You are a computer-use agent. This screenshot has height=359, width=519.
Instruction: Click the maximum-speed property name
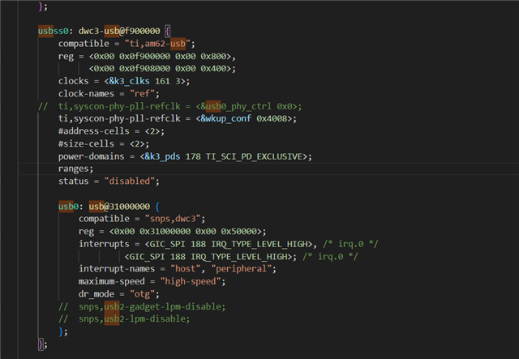point(112,281)
